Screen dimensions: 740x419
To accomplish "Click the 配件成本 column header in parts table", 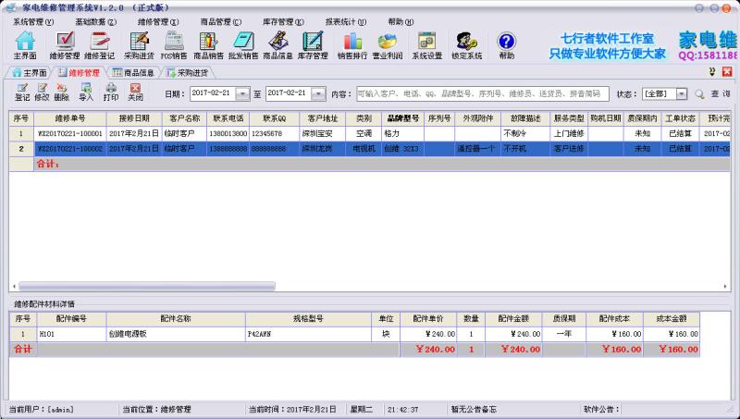I will click(x=614, y=318).
